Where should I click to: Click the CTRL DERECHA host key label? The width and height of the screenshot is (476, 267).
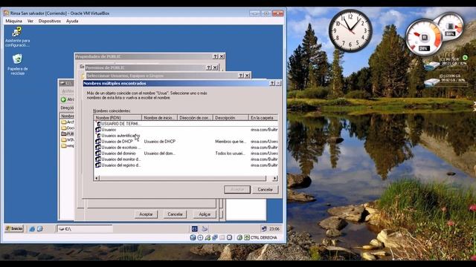(x=263, y=237)
